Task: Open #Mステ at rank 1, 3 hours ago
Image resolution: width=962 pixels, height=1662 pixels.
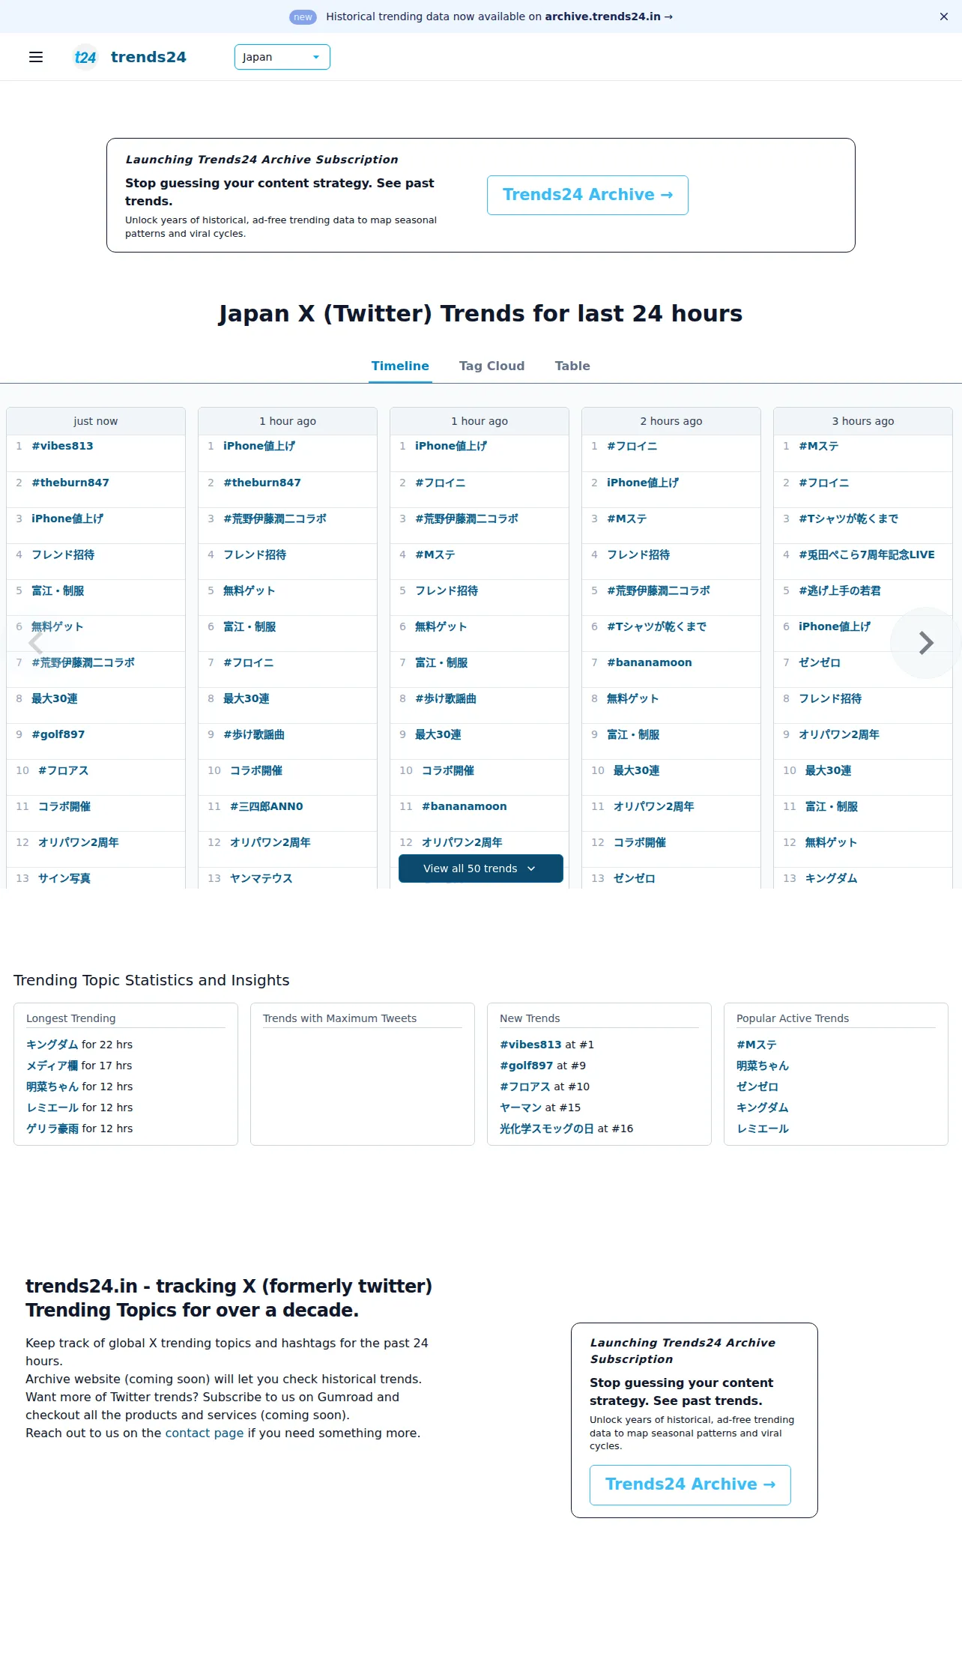Action: [x=819, y=446]
